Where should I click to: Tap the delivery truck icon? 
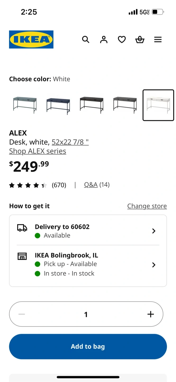[22, 228]
